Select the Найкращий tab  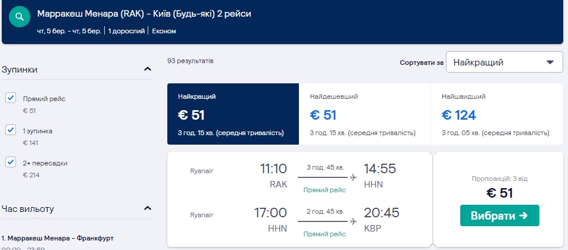point(233,114)
